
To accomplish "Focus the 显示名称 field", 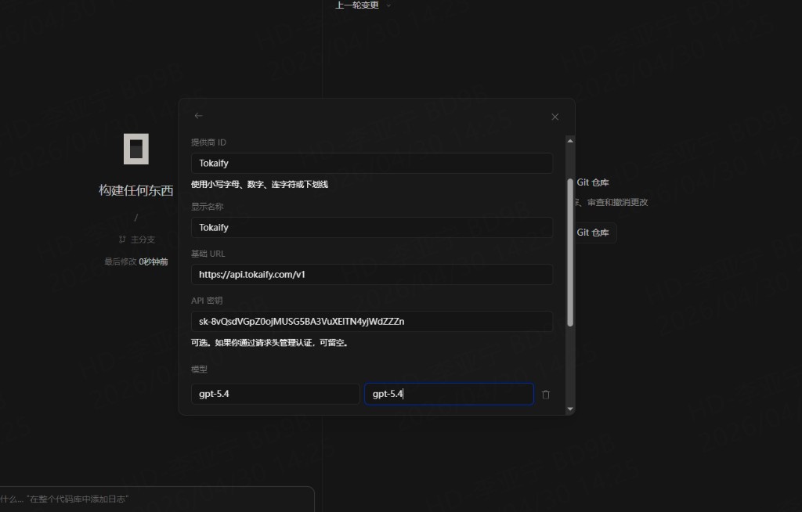I will coord(372,228).
